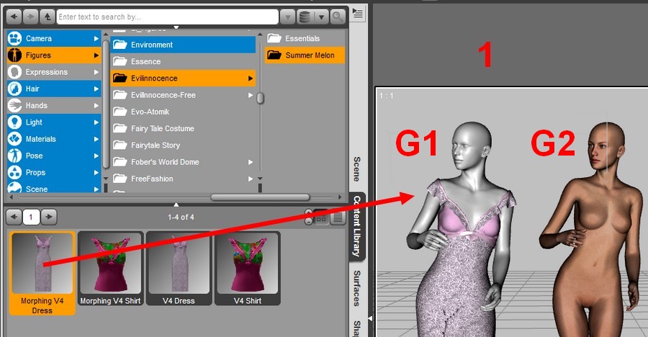Go to previous results page
Viewport: 648px width, 337px height.
click(x=14, y=217)
